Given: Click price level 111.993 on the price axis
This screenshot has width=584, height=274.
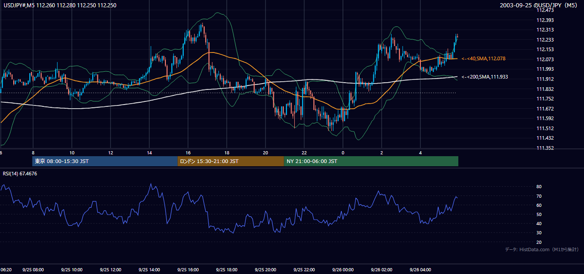Looking at the screenshot, I should pyautogui.click(x=545, y=69).
